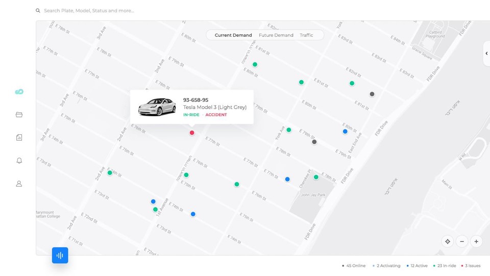Image resolution: width=490 pixels, height=276 pixels.
Task: Click the search magnifier icon
Action: pyautogui.click(x=38, y=11)
